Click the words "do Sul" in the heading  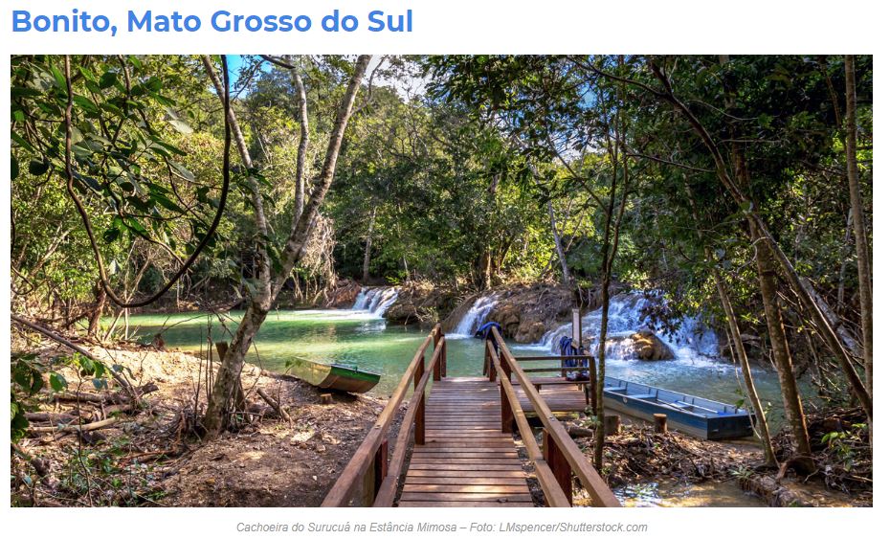pos(367,22)
